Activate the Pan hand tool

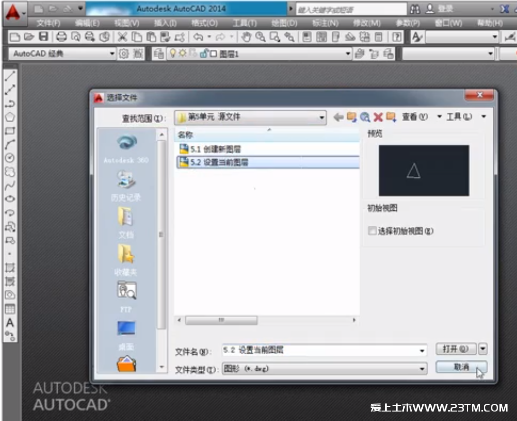tap(246, 37)
